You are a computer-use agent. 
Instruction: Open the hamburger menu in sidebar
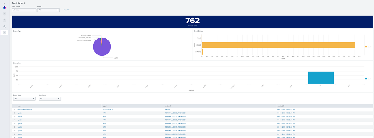coord(4,3)
